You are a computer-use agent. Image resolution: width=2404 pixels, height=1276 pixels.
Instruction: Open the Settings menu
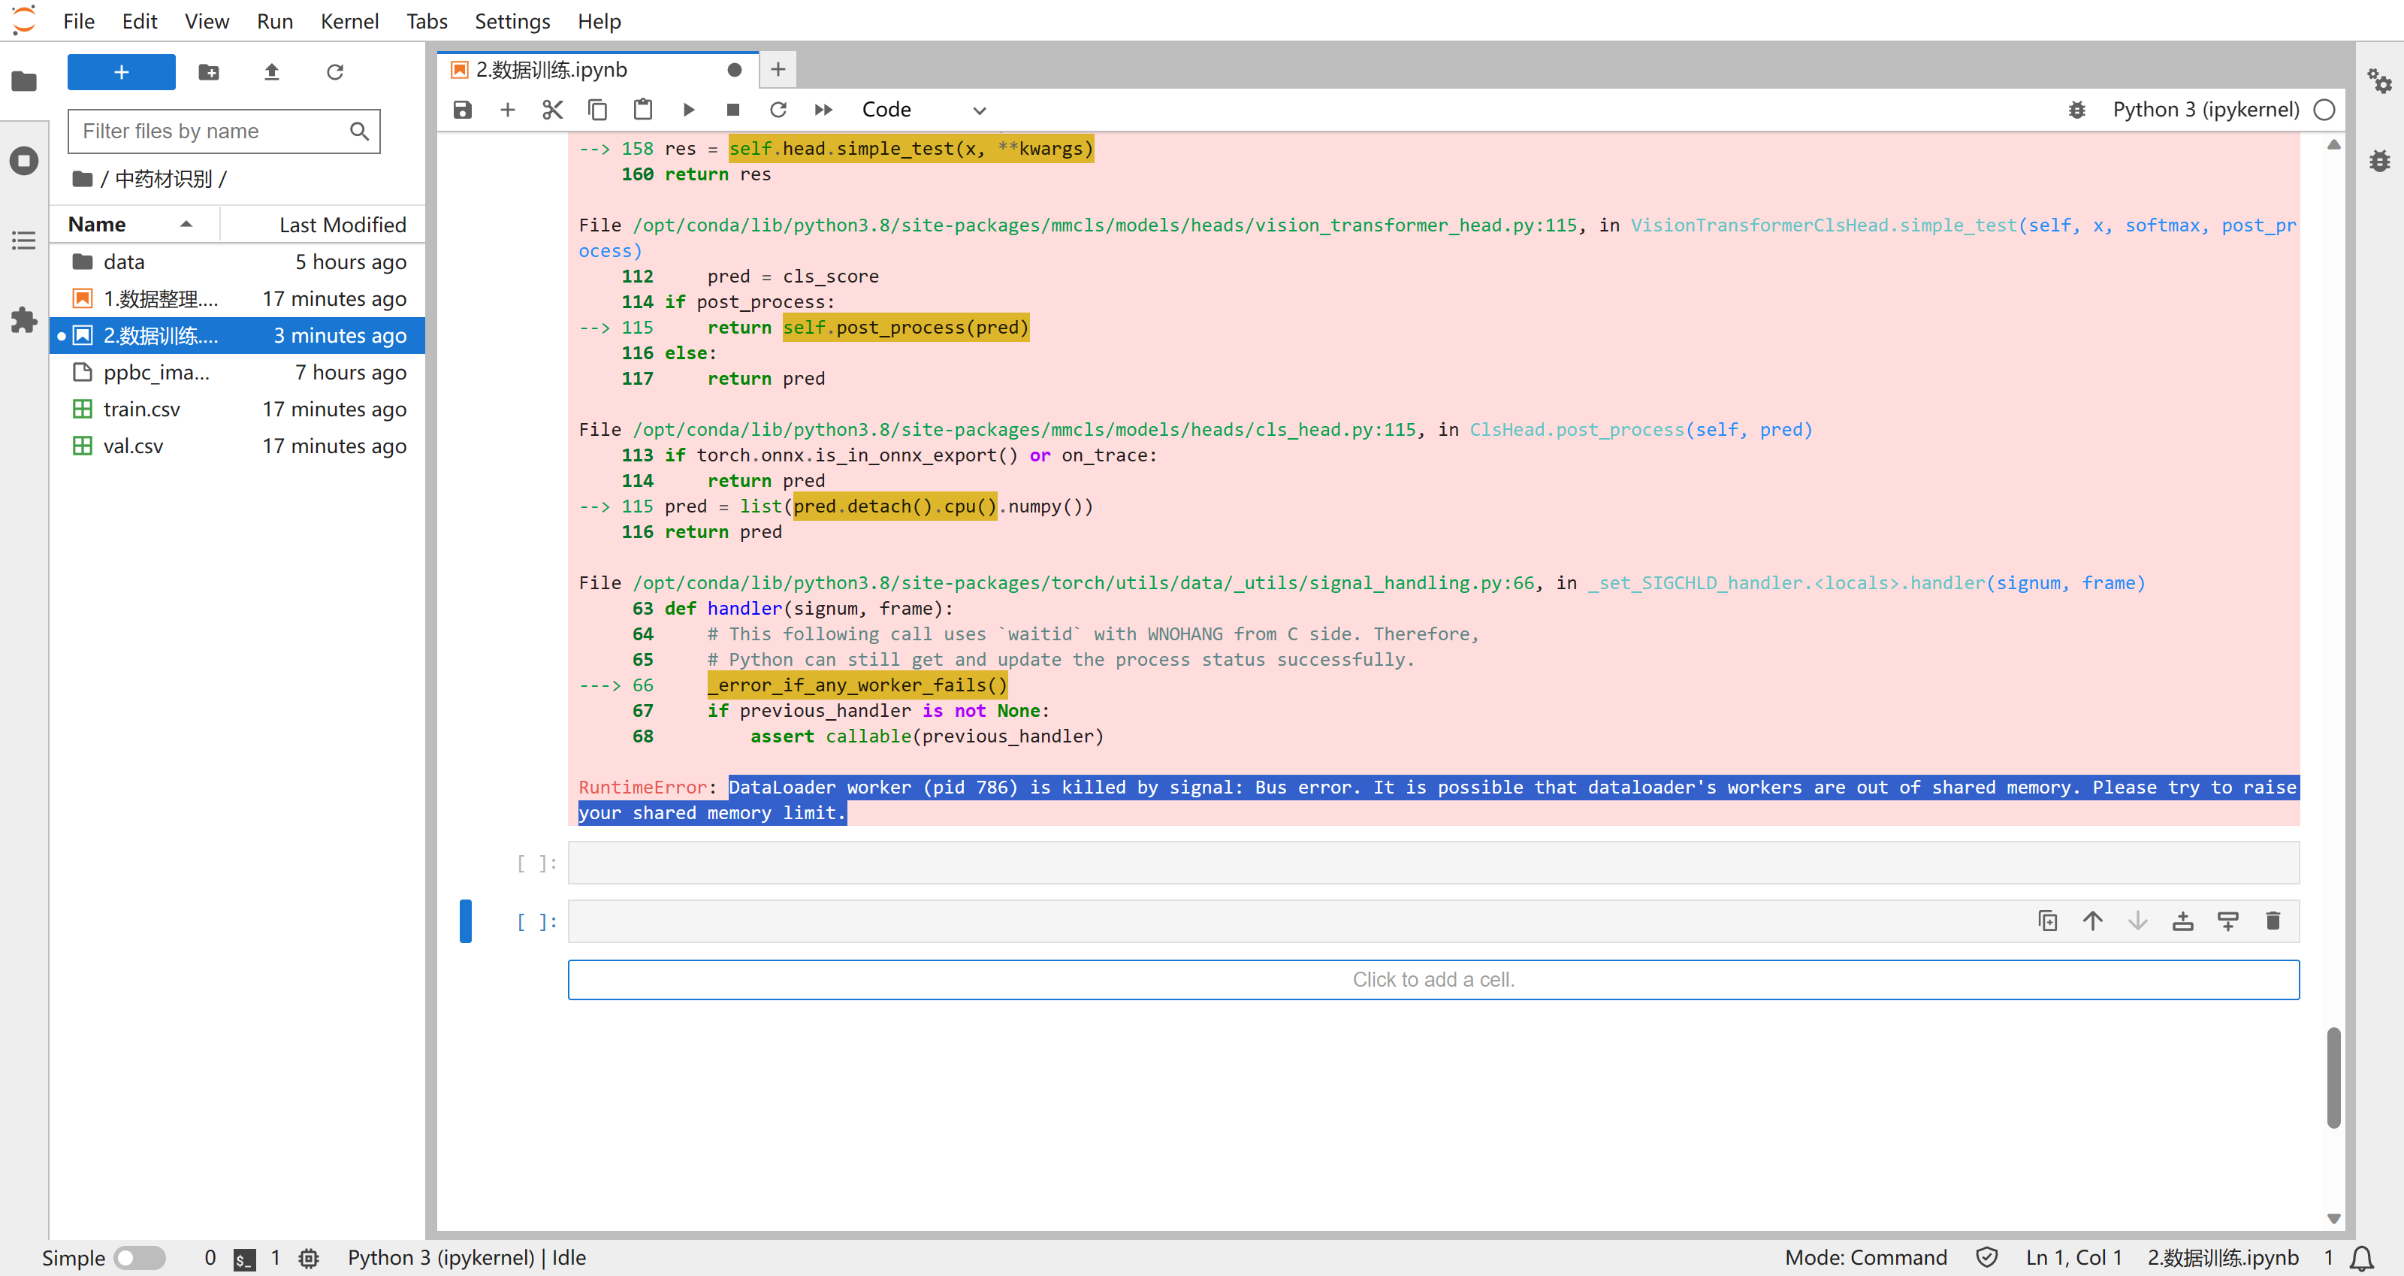tap(512, 20)
